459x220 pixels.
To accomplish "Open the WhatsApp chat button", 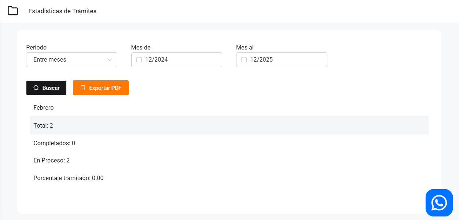I will [439, 203].
